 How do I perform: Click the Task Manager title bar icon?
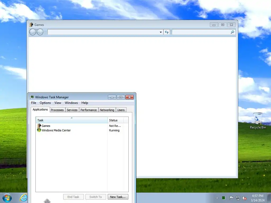tap(32, 97)
